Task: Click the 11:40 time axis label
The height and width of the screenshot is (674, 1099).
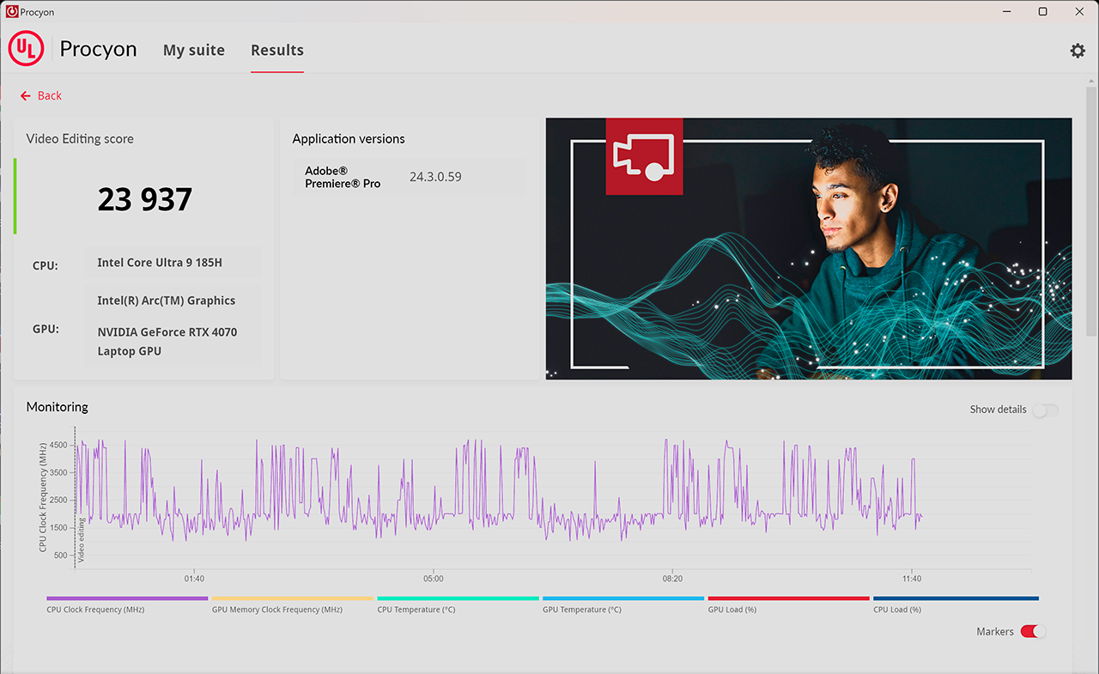Action: (x=912, y=579)
